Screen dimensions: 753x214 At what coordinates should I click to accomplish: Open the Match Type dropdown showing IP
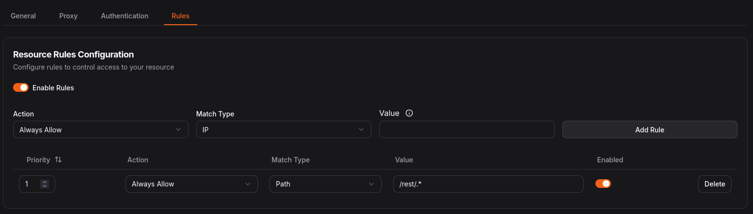(283, 129)
